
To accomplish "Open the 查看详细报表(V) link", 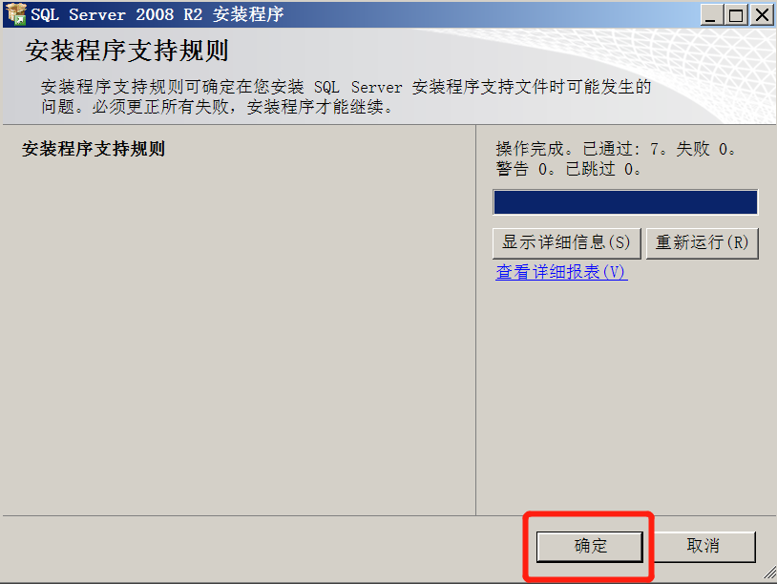I will coord(561,272).
